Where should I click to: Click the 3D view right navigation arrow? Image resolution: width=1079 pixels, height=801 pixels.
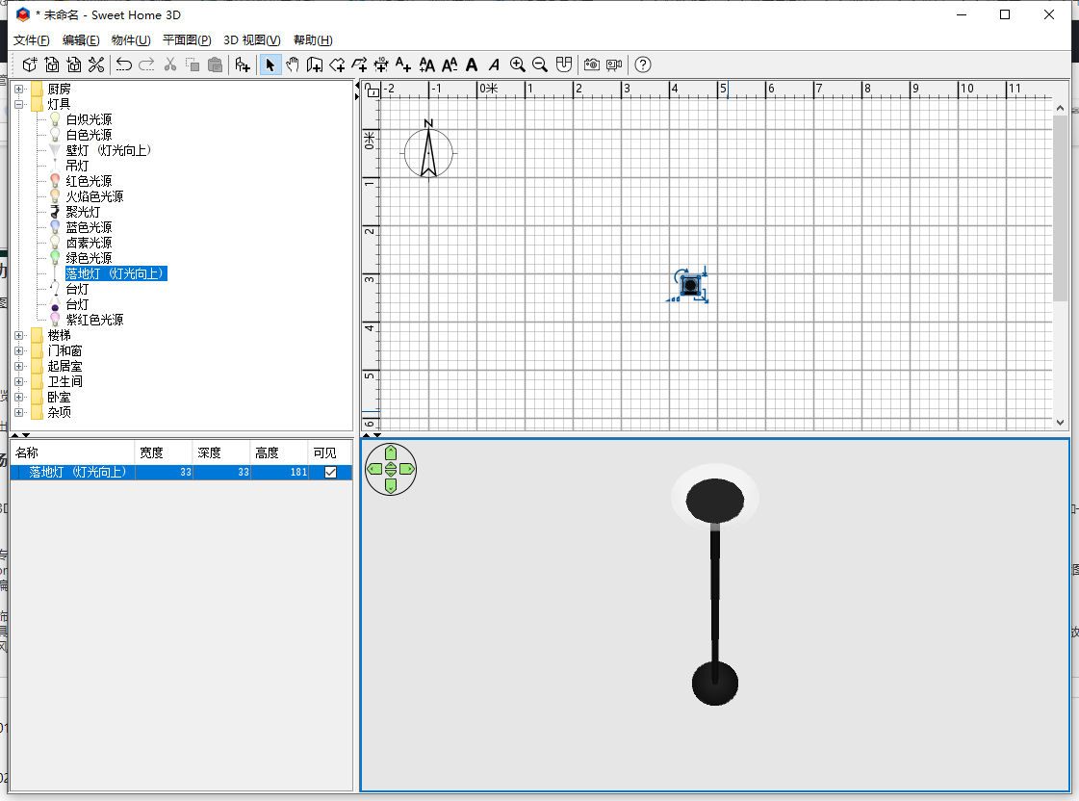[407, 469]
